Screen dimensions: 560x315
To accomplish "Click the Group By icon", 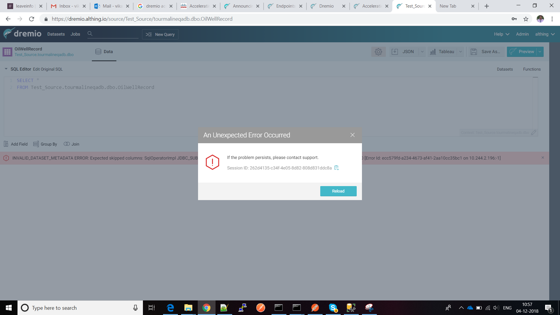I will tap(36, 144).
